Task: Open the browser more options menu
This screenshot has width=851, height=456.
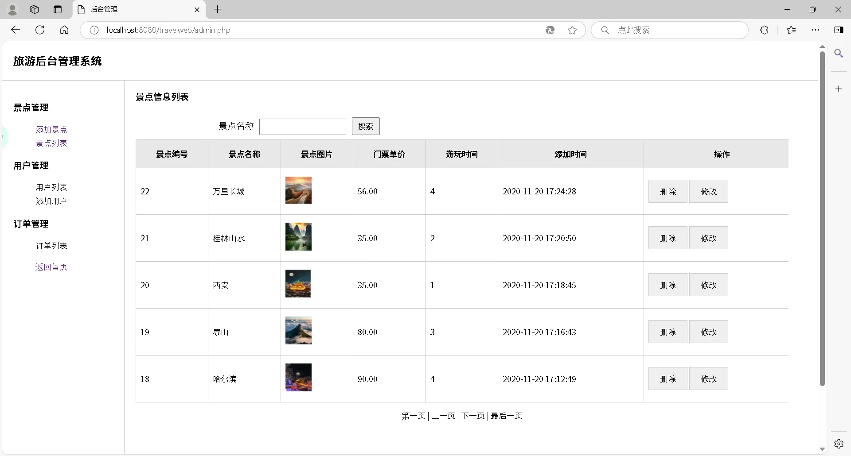Action: (x=816, y=30)
